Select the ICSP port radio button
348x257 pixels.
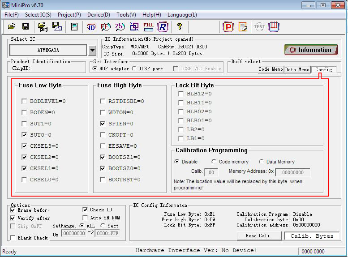[134, 69]
